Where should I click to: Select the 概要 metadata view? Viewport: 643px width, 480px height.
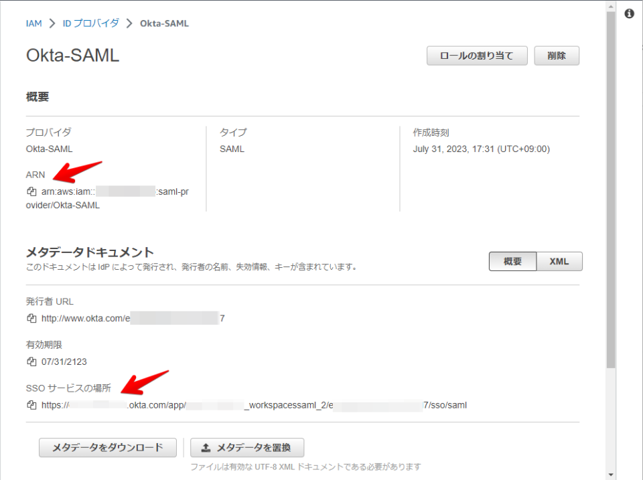pos(513,261)
